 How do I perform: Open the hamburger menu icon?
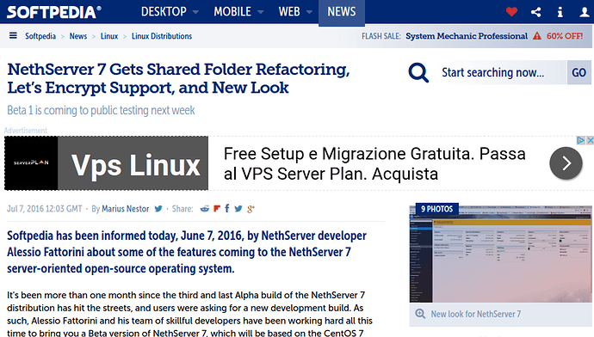tap(13, 35)
